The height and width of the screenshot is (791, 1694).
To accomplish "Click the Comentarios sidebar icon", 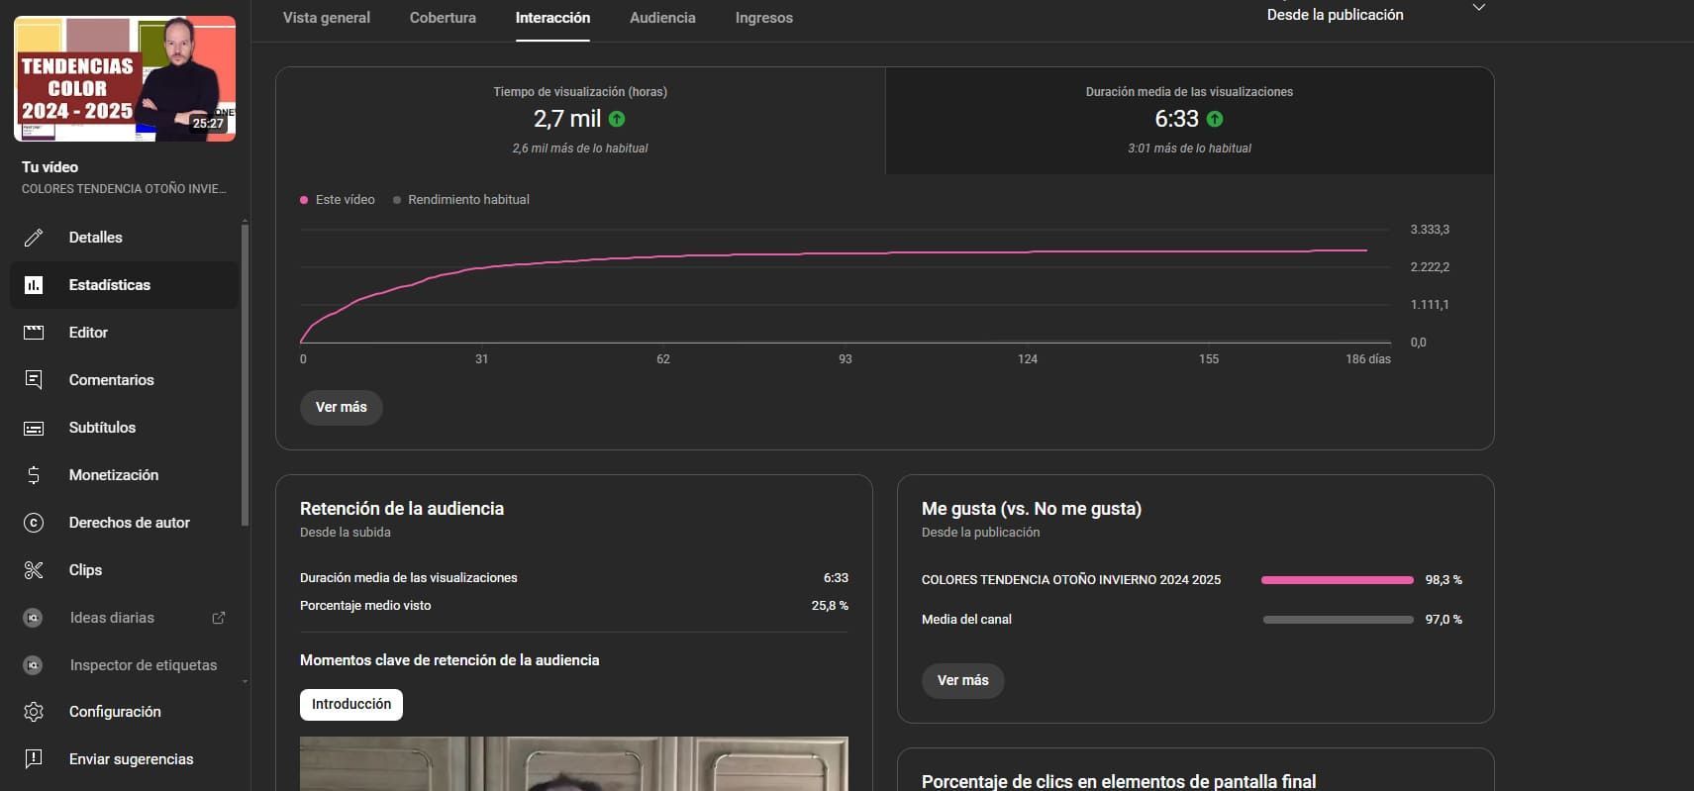I will (34, 380).
